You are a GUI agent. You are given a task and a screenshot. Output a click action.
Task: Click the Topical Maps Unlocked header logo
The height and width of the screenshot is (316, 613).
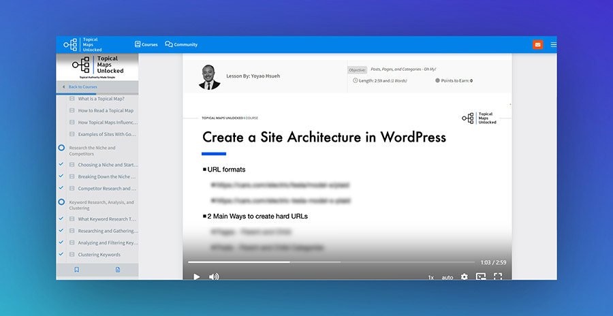click(82, 44)
